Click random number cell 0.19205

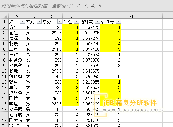pyautogui.click(x=90, y=33)
